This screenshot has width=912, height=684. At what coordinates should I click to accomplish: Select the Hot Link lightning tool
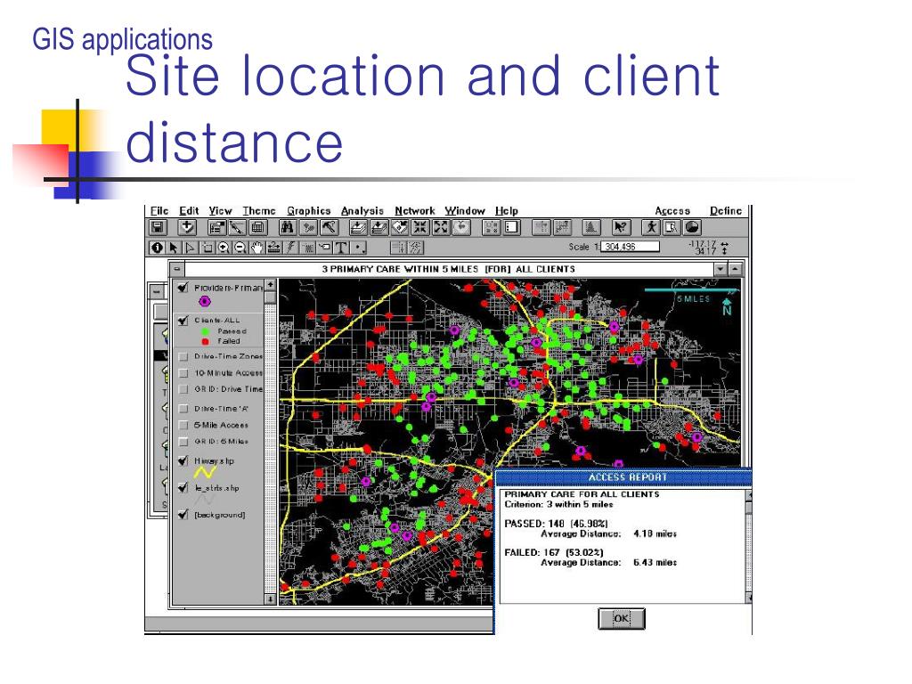290,248
